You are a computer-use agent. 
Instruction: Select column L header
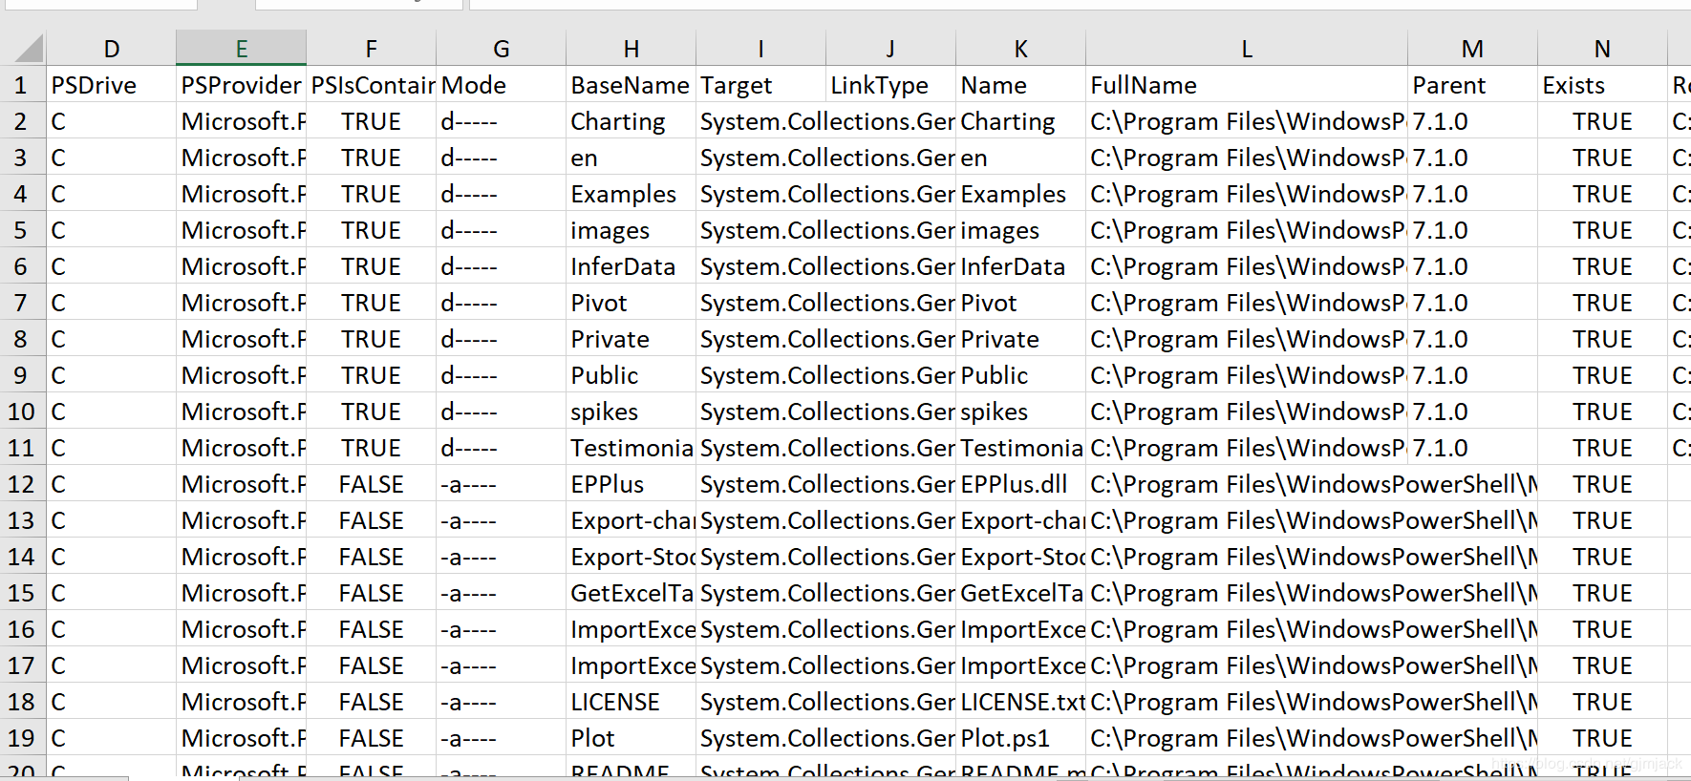click(1247, 49)
